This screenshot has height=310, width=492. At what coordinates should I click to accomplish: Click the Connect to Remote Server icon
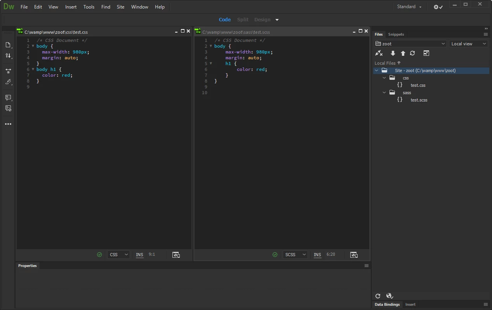(x=379, y=53)
